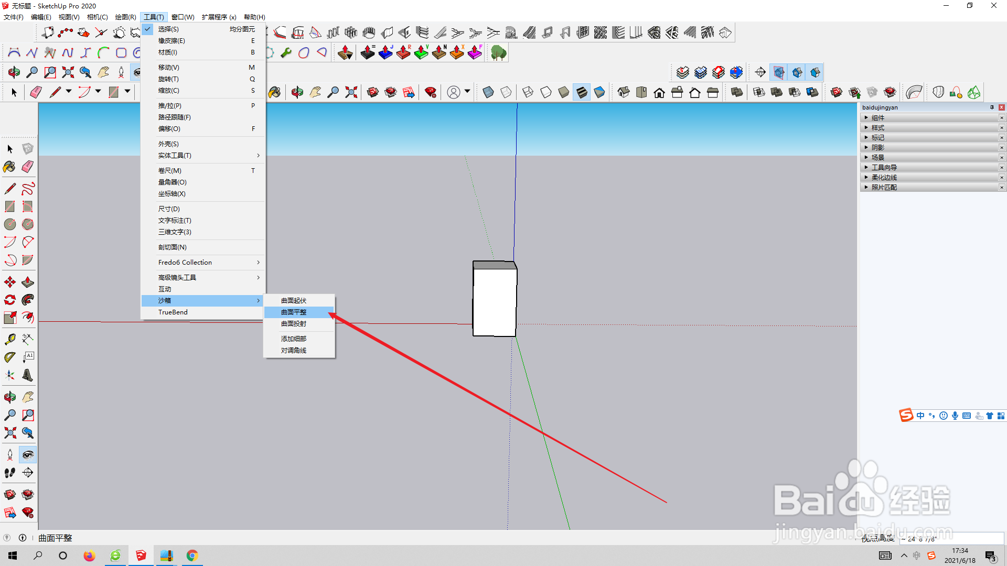Choose the Scale tool in the left toolbar
Image resolution: width=1007 pixels, height=566 pixels.
coord(9,318)
